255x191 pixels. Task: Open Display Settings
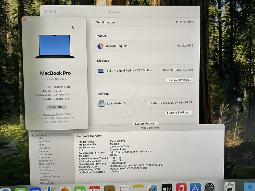pyautogui.click(x=179, y=80)
